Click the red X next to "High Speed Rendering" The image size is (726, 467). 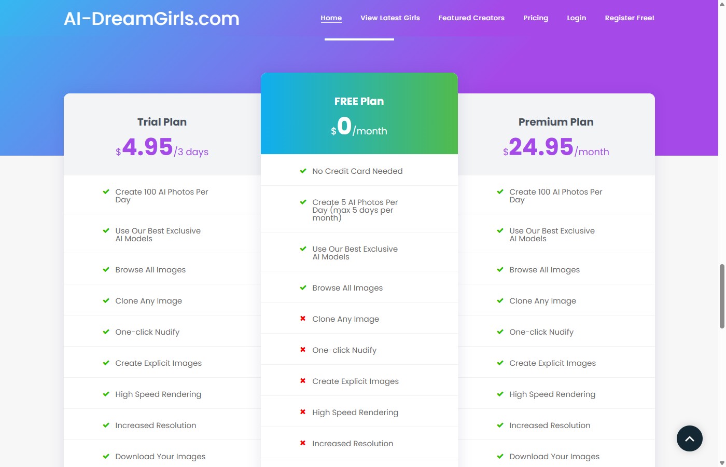(303, 411)
